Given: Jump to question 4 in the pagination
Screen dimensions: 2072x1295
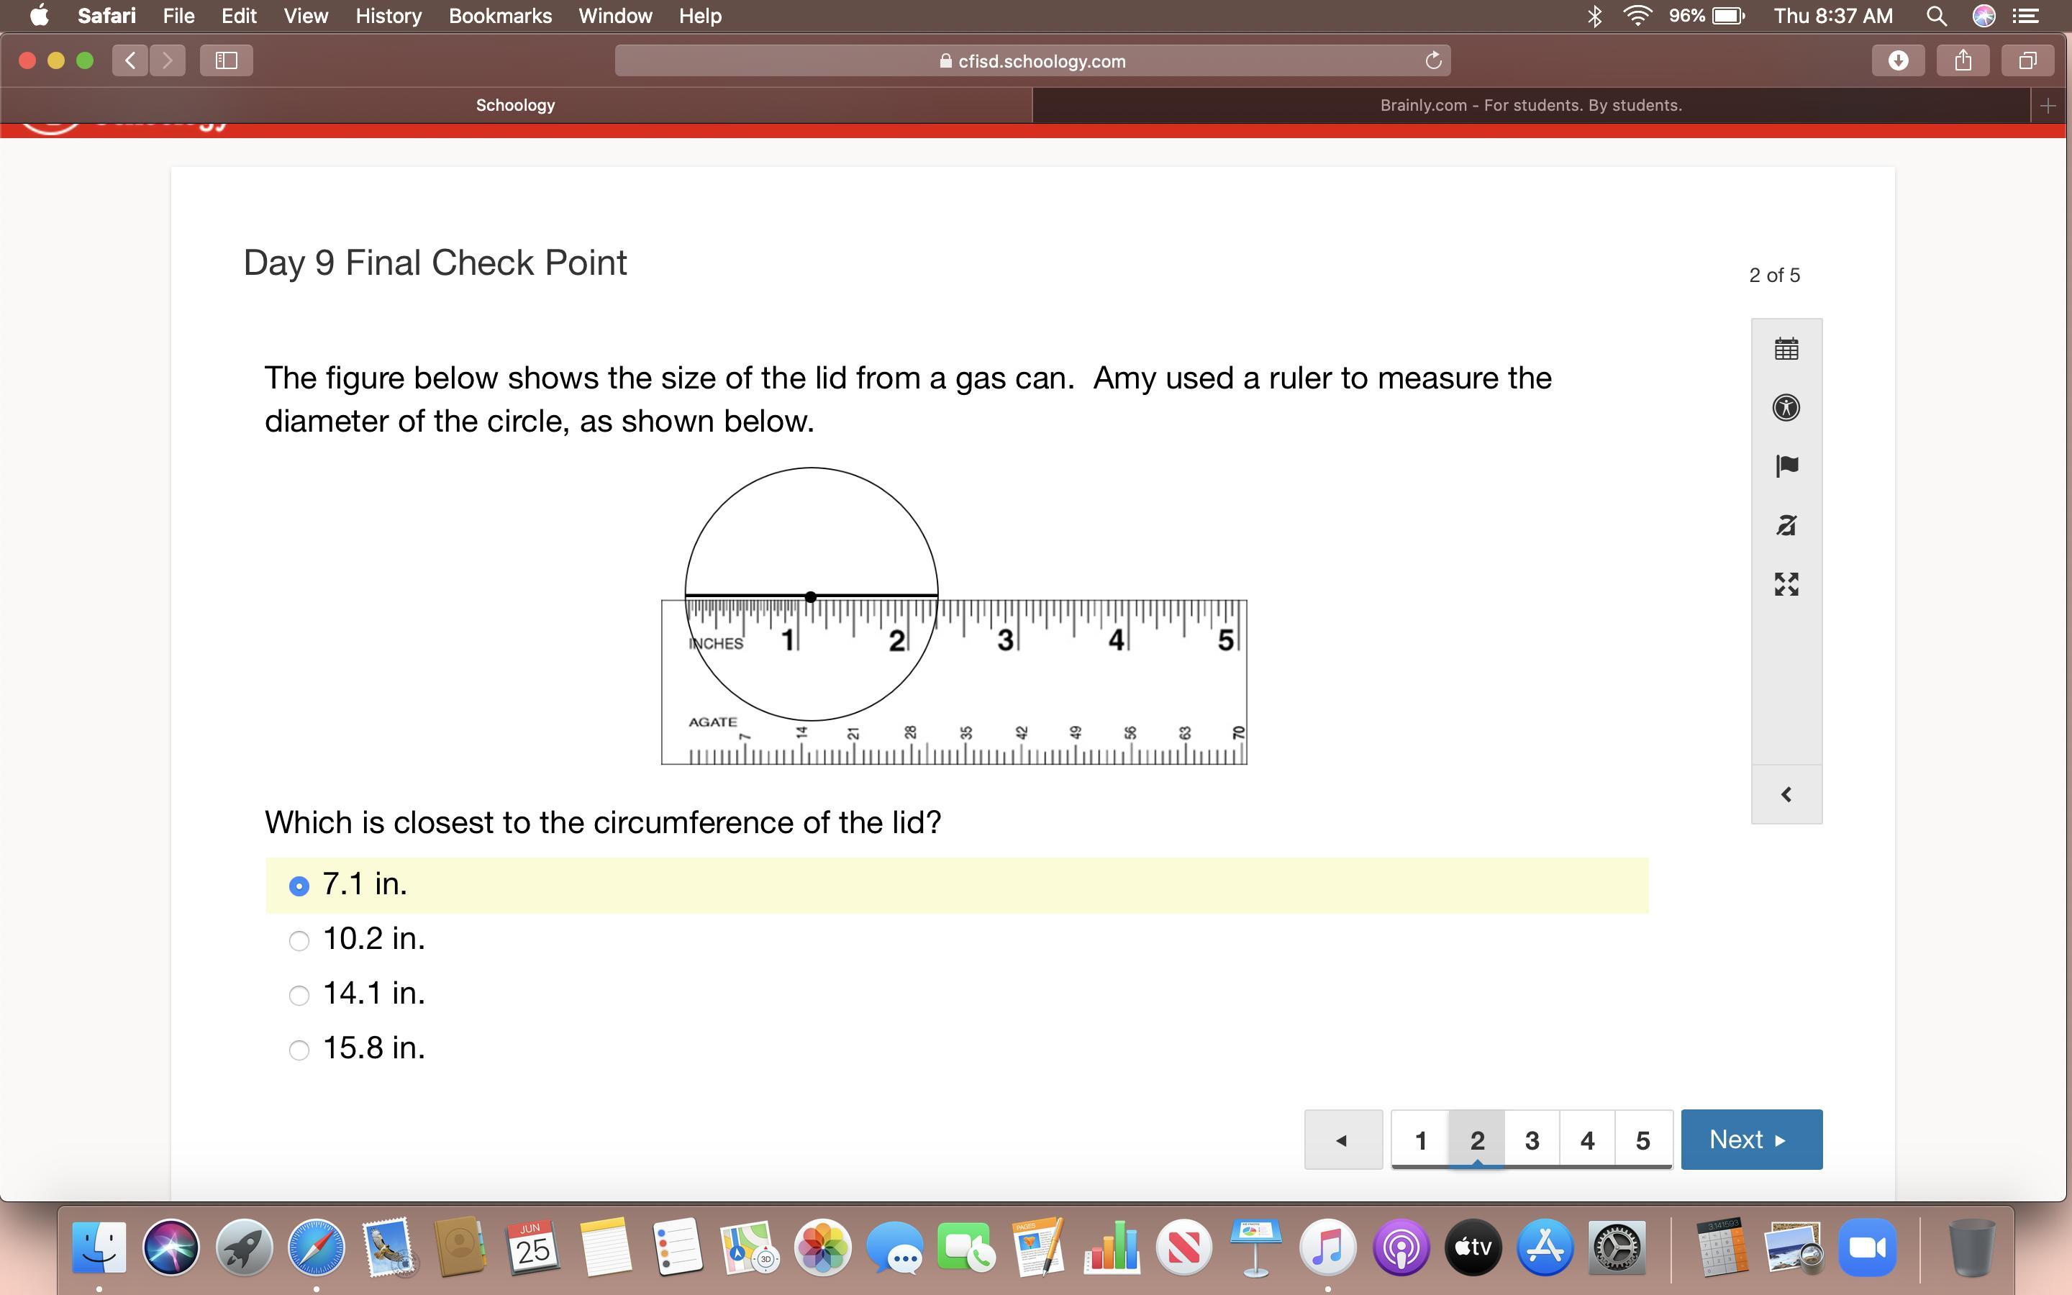Looking at the screenshot, I should click(x=1587, y=1140).
